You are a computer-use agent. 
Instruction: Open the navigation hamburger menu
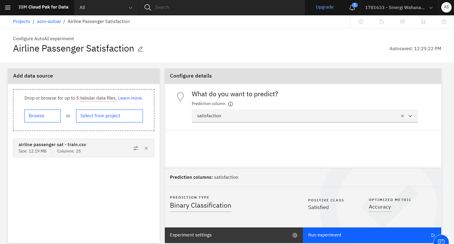[x=8, y=7]
